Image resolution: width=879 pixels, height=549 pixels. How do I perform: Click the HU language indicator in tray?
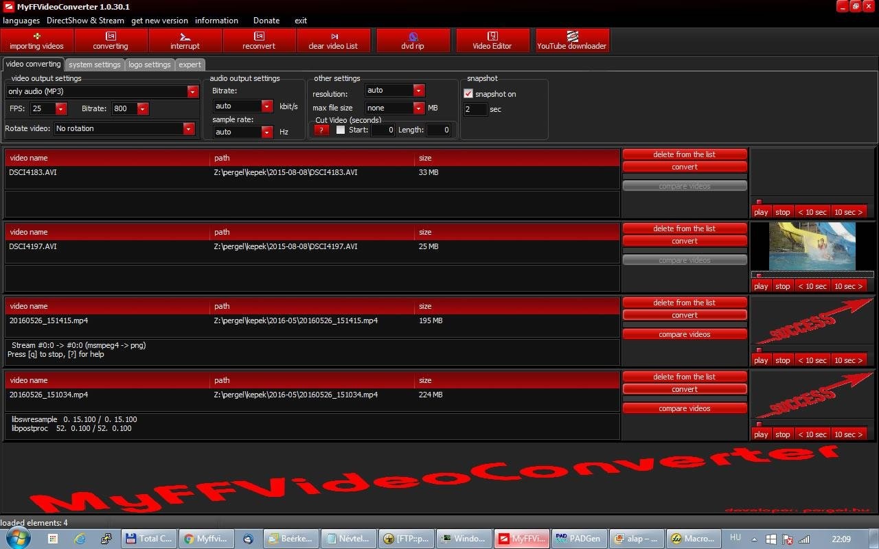coord(735,537)
